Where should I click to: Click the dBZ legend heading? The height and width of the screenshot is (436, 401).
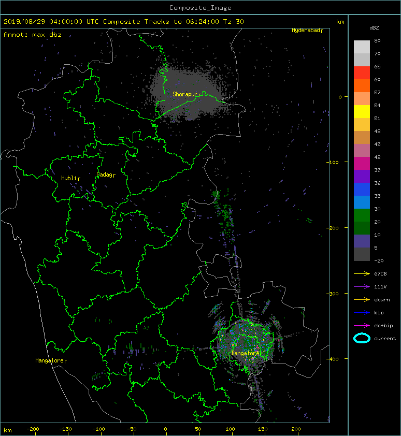pyautogui.click(x=374, y=28)
